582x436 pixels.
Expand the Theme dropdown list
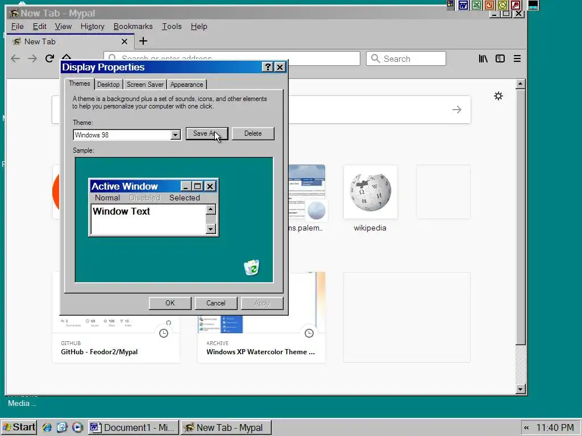175,135
